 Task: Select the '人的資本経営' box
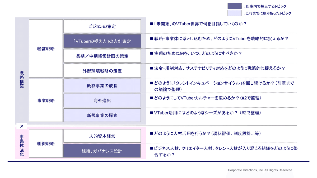pos(102,136)
